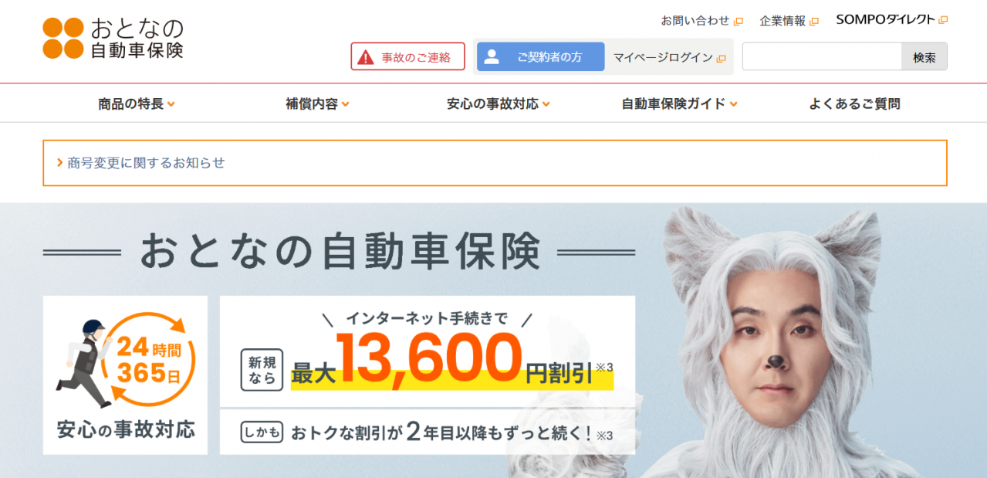Expand the 商品の特長 dropdown menu
This screenshot has height=478, width=987.
click(x=137, y=103)
